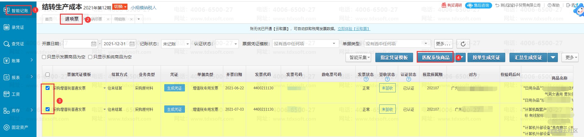Switch to the 明细账 tab
The height and width of the screenshot is (137, 584).
tap(120, 19)
